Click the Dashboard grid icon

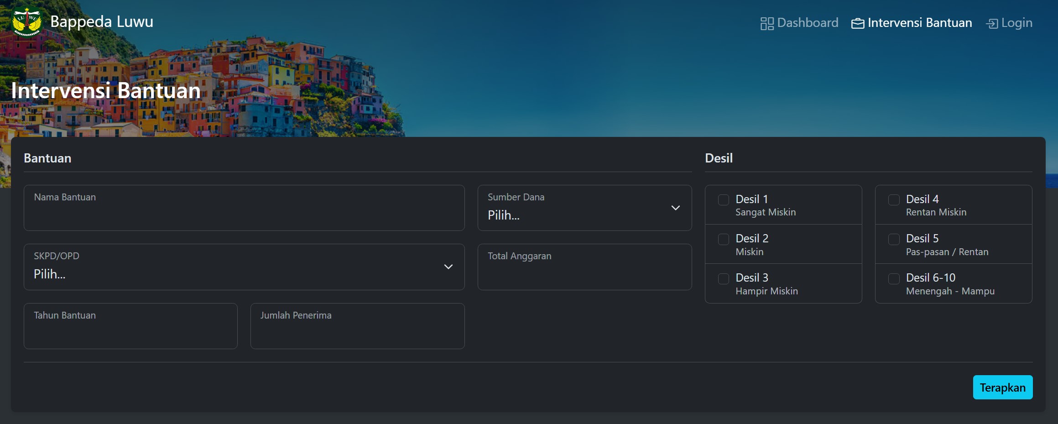pyautogui.click(x=767, y=23)
